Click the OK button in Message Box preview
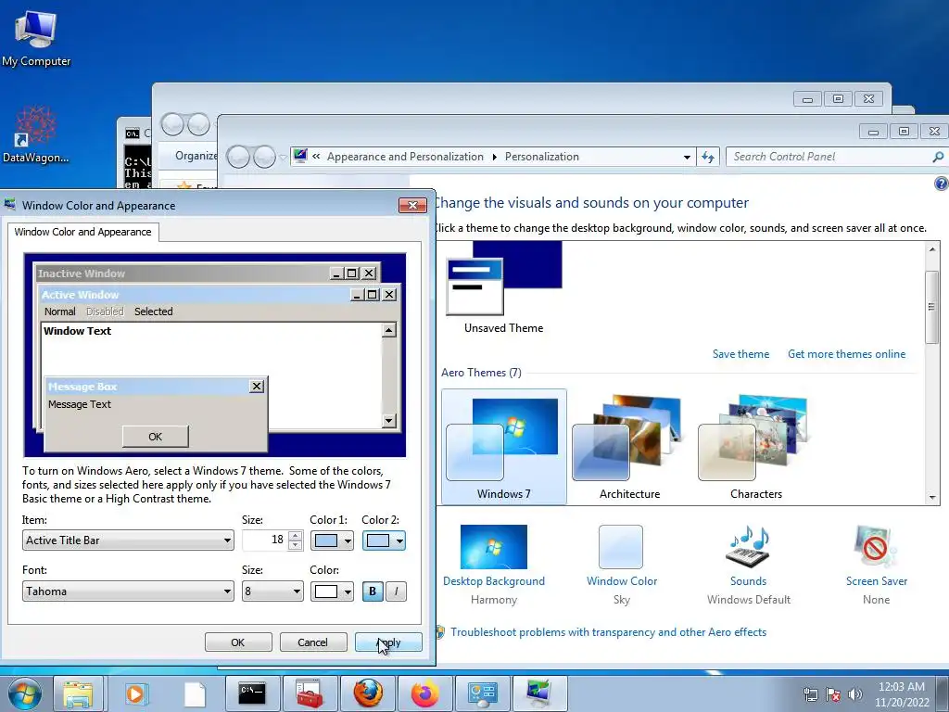Image resolution: width=949 pixels, height=712 pixels. click(156, 437)
